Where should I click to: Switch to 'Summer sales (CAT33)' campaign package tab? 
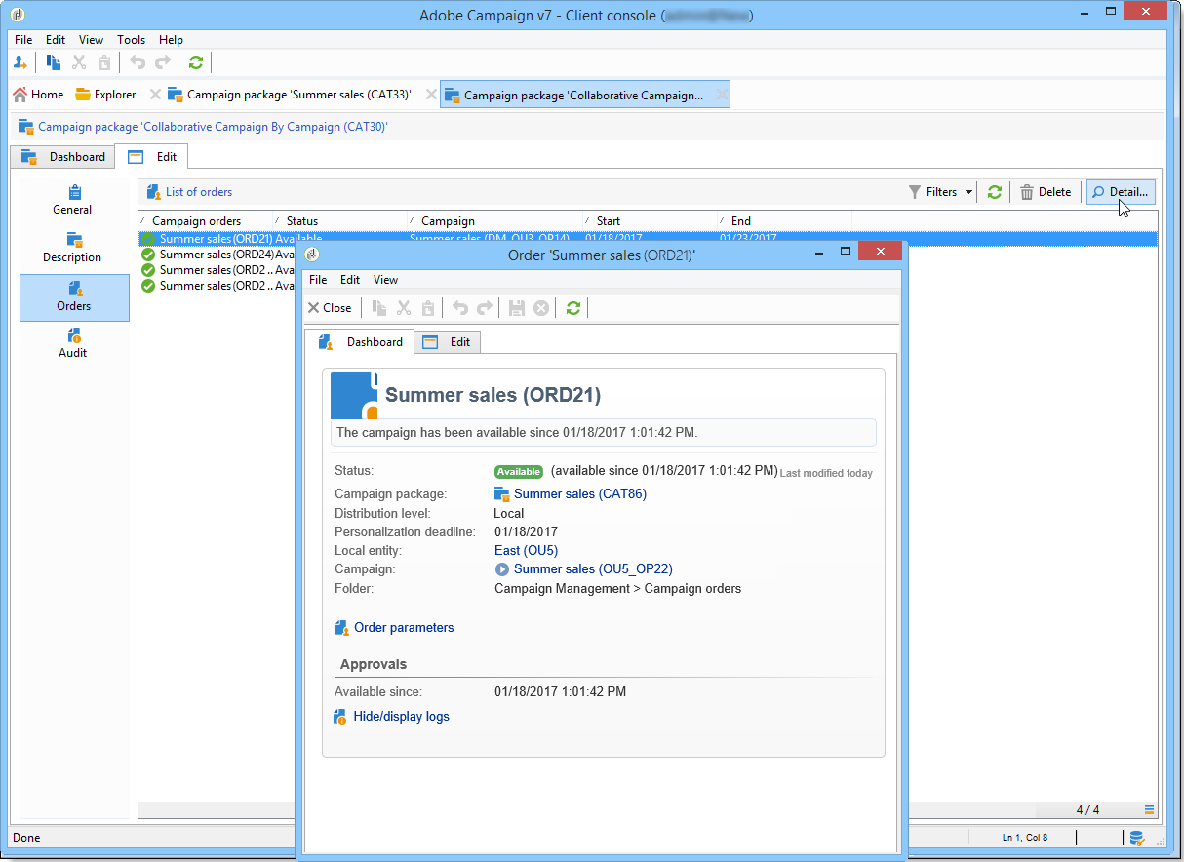(289, 95)
